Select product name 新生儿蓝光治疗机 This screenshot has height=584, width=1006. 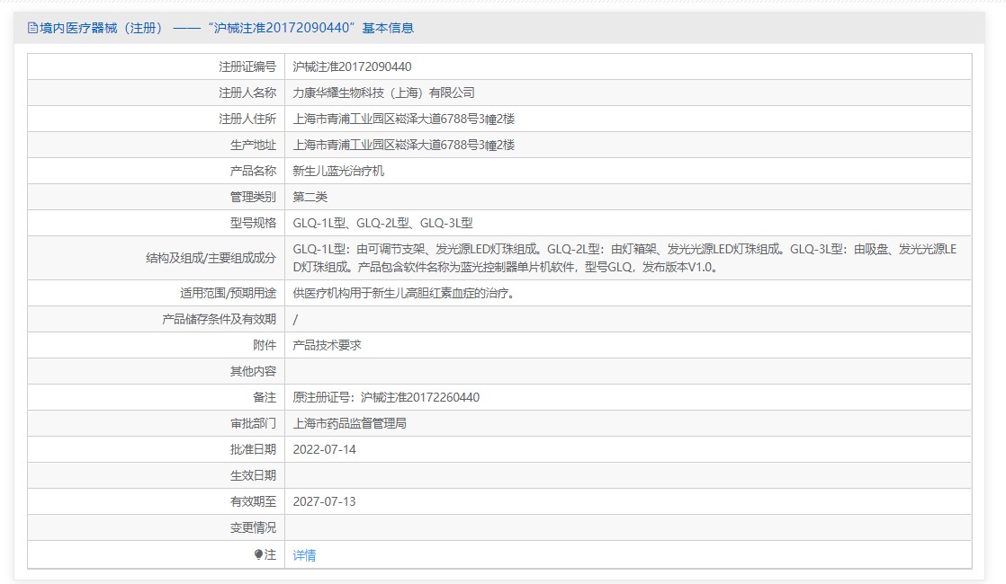[338, 171]
